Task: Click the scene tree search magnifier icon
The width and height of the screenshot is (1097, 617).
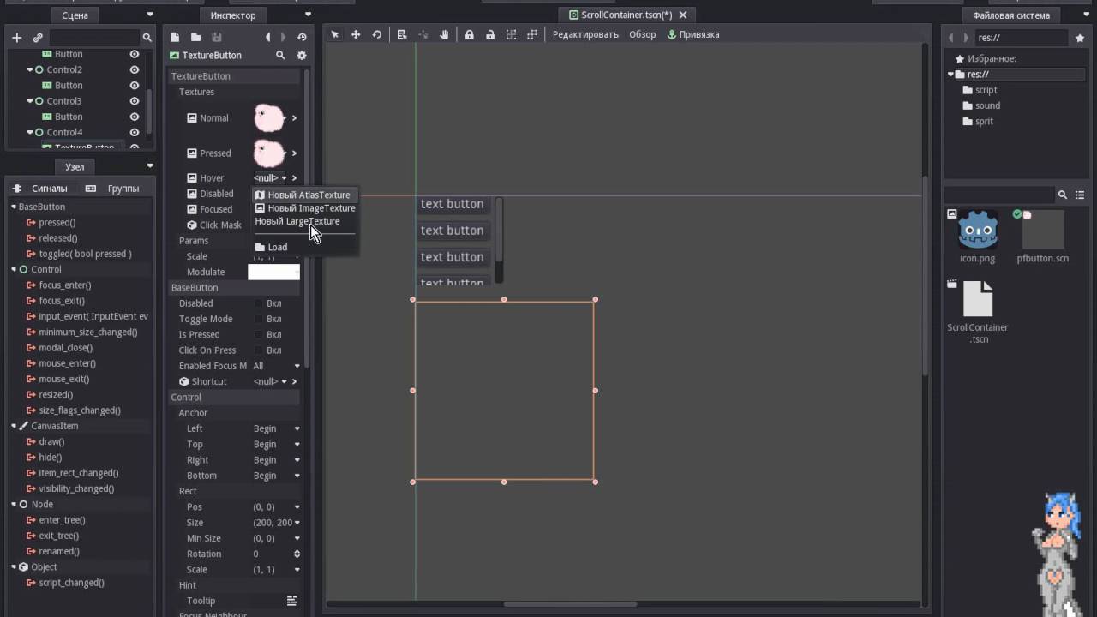Action: 147,38
